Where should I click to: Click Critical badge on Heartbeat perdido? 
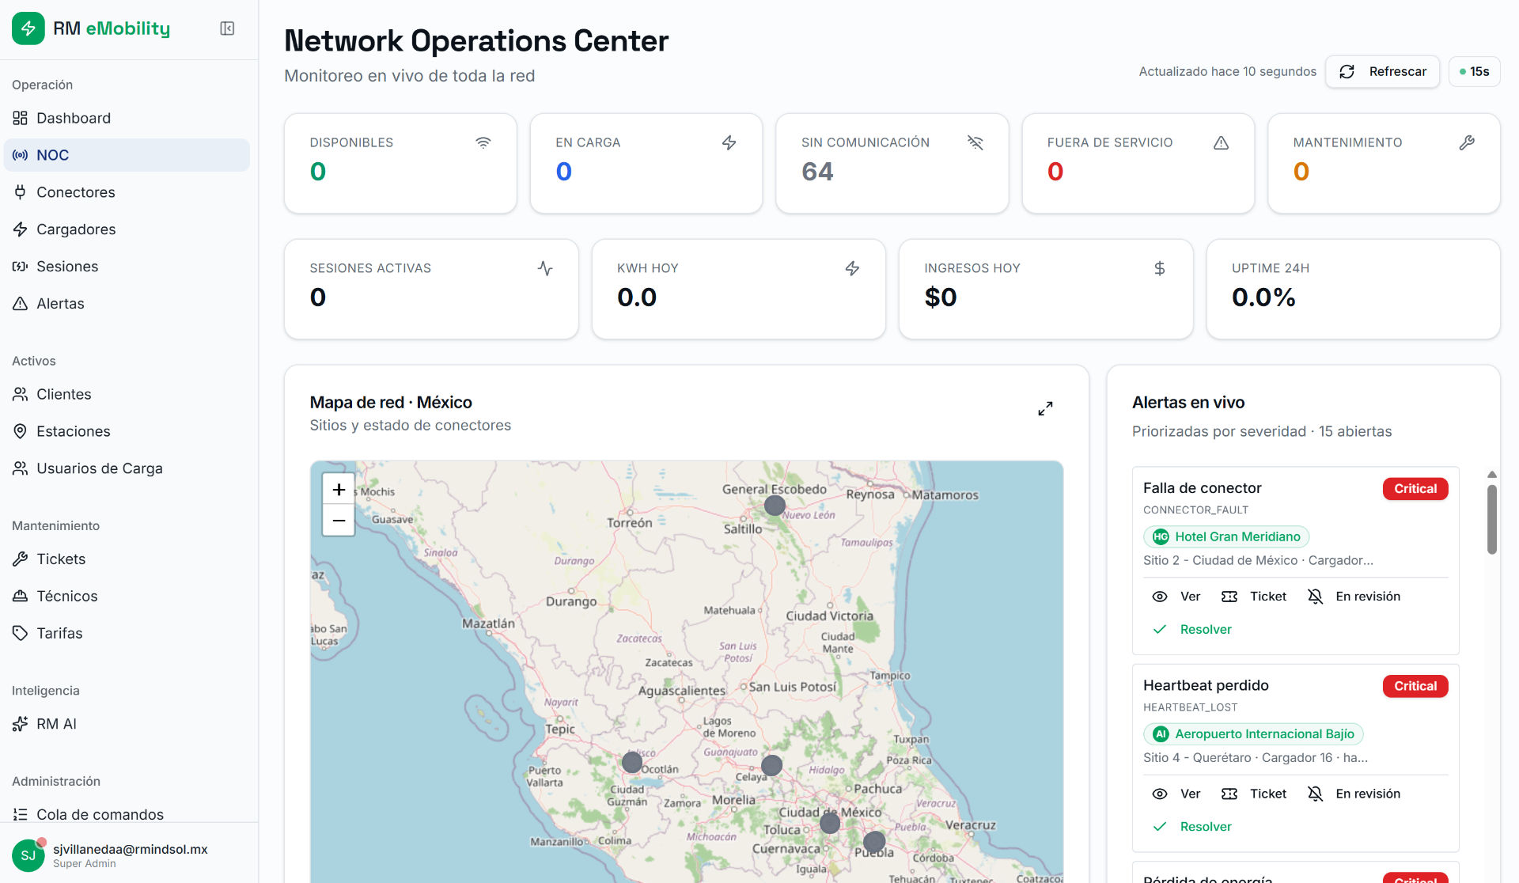[x=1415, y=686]
